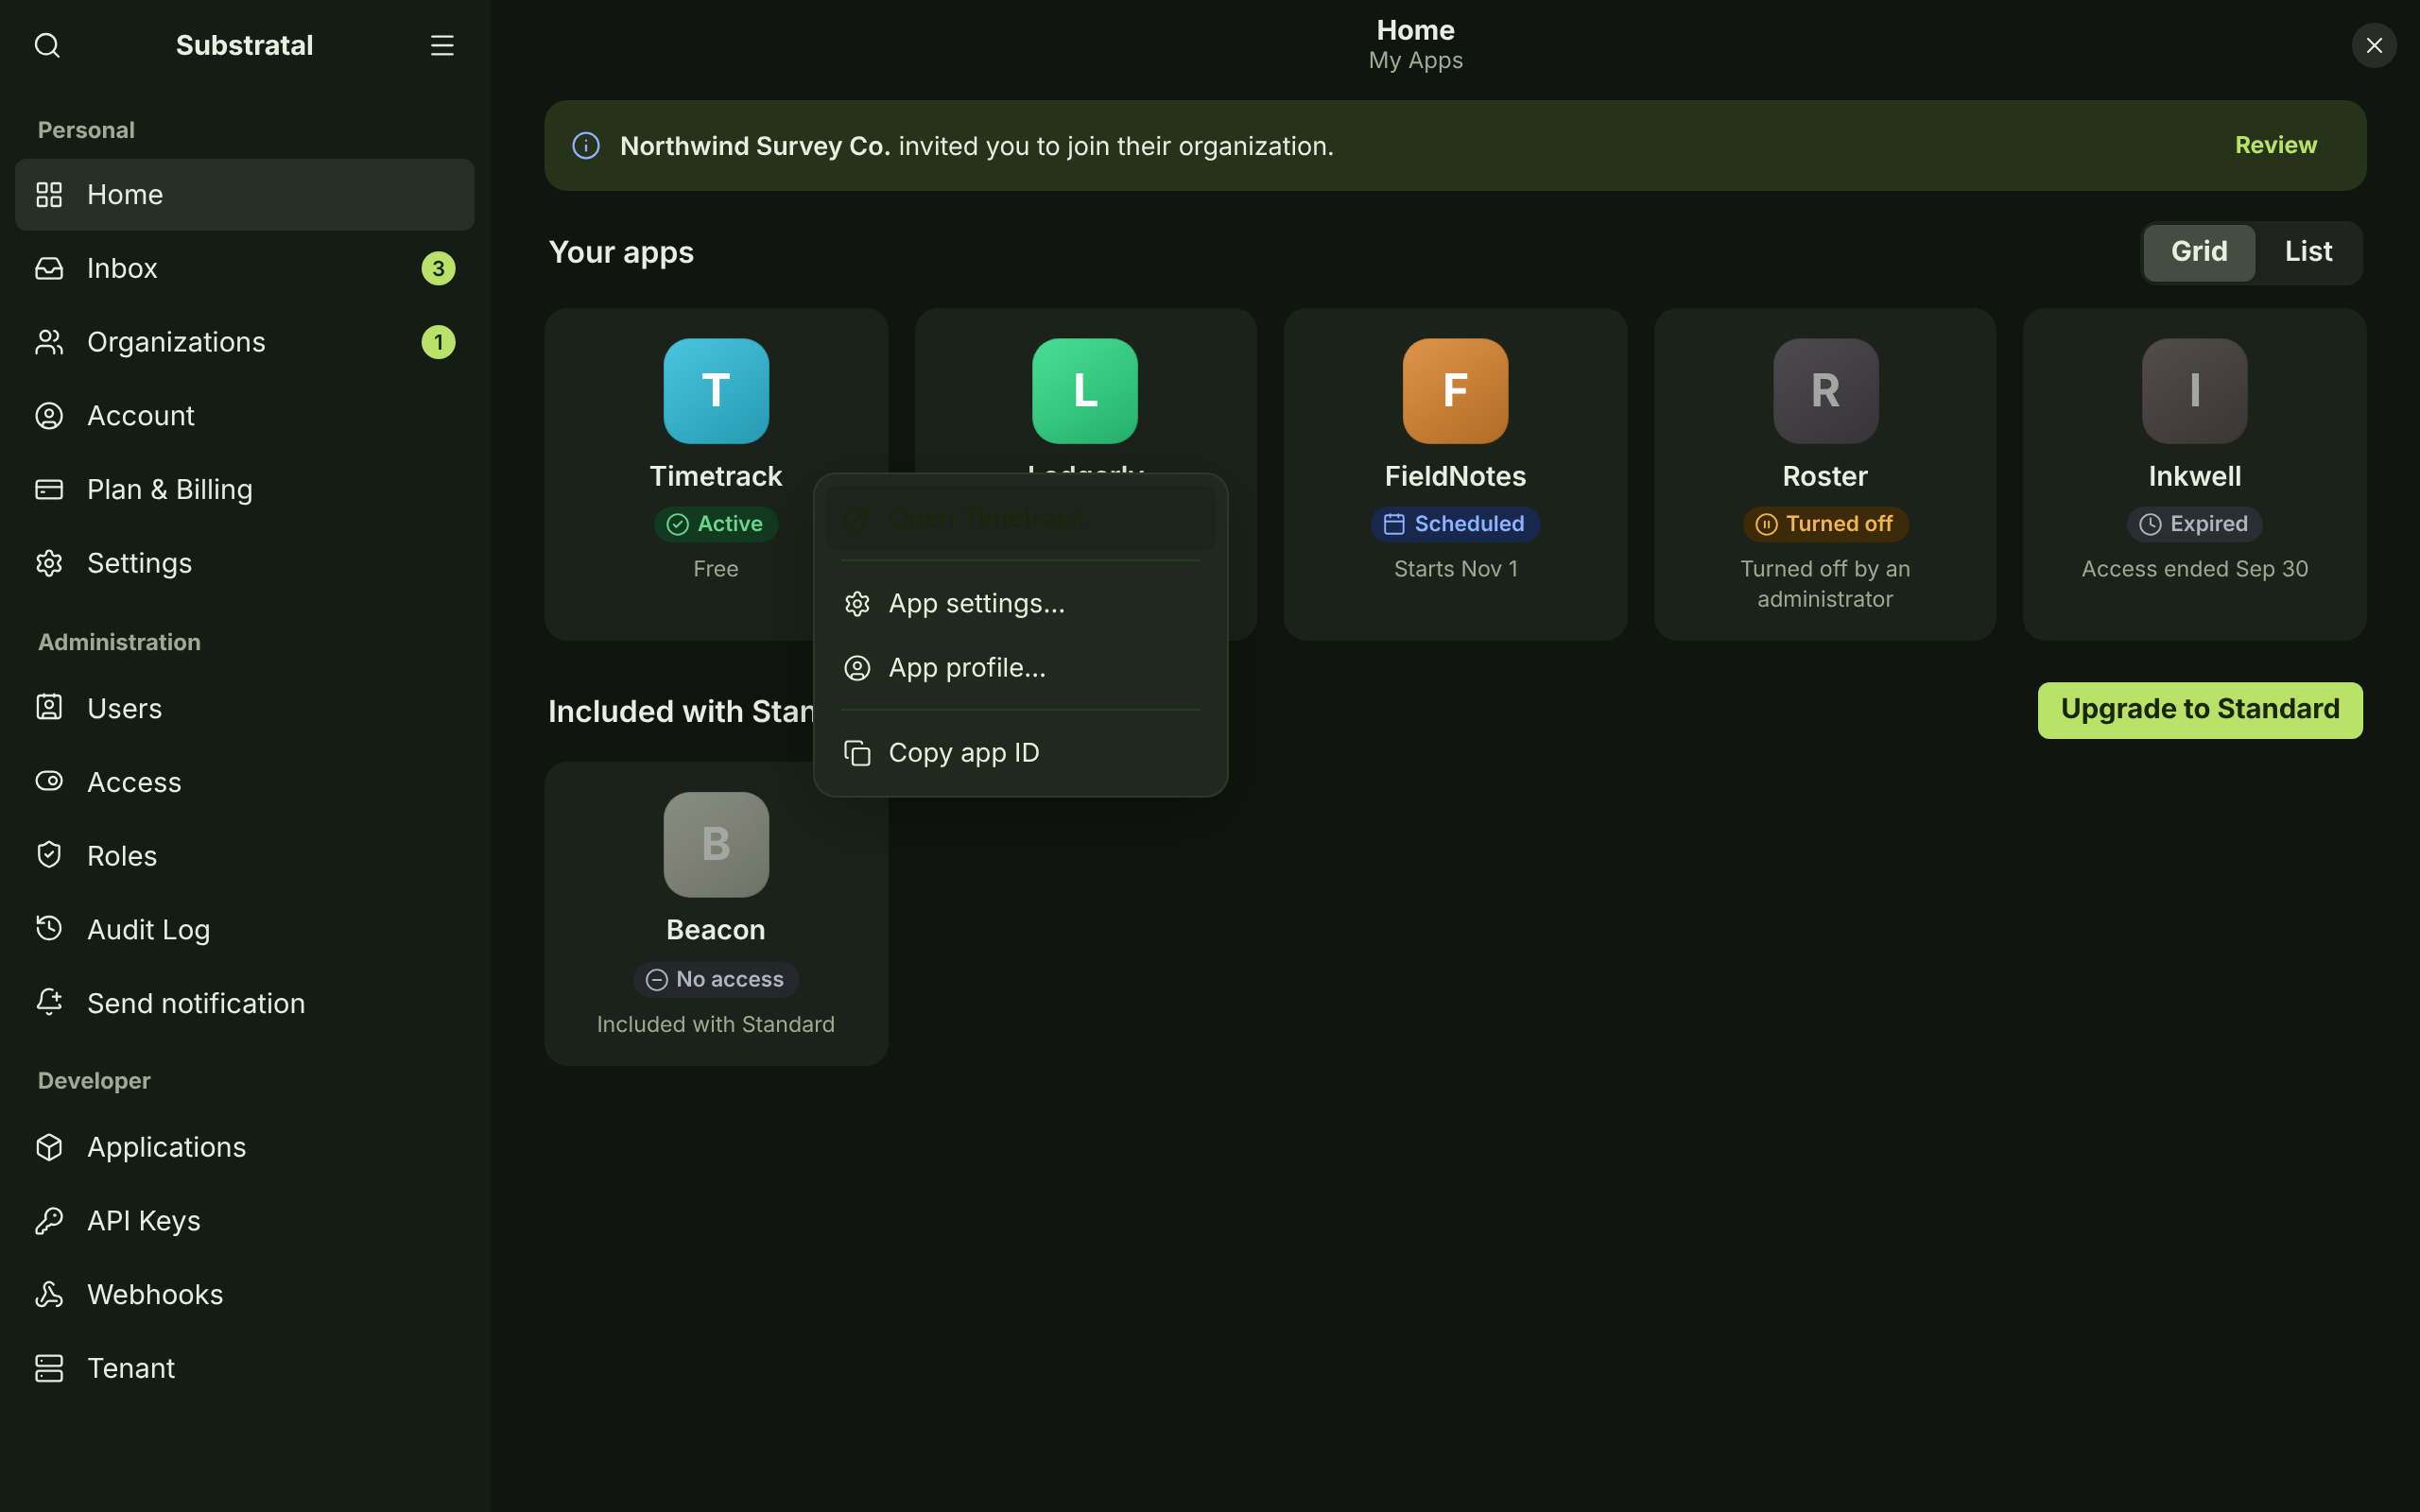
Task: Open the API Keys page
Action: click(x=244, y=1221)
